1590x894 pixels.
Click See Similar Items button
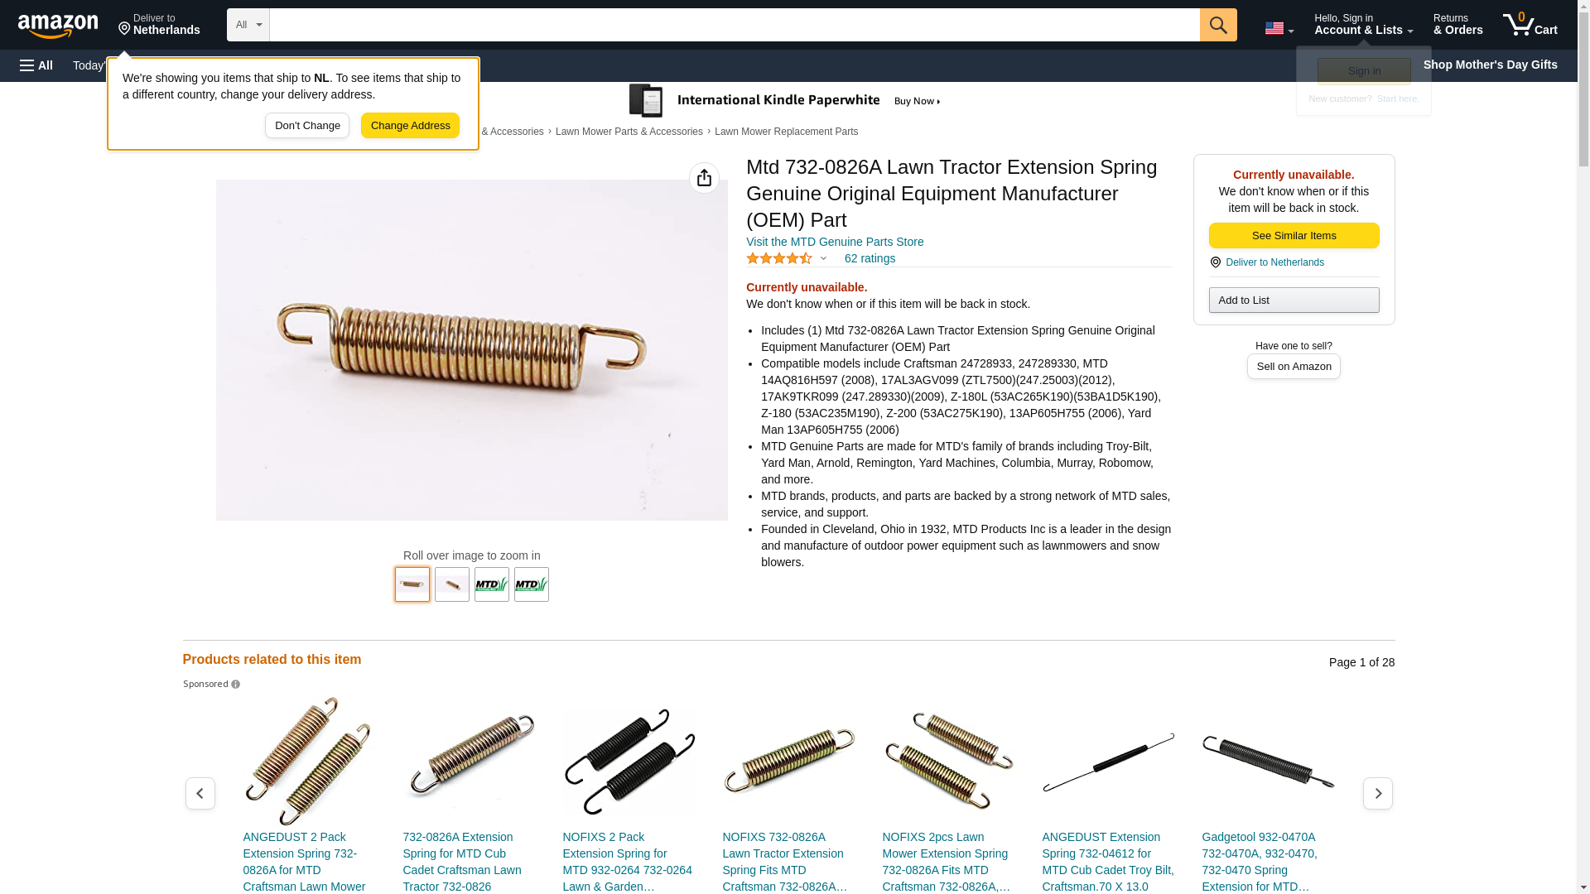point(1294,236)
